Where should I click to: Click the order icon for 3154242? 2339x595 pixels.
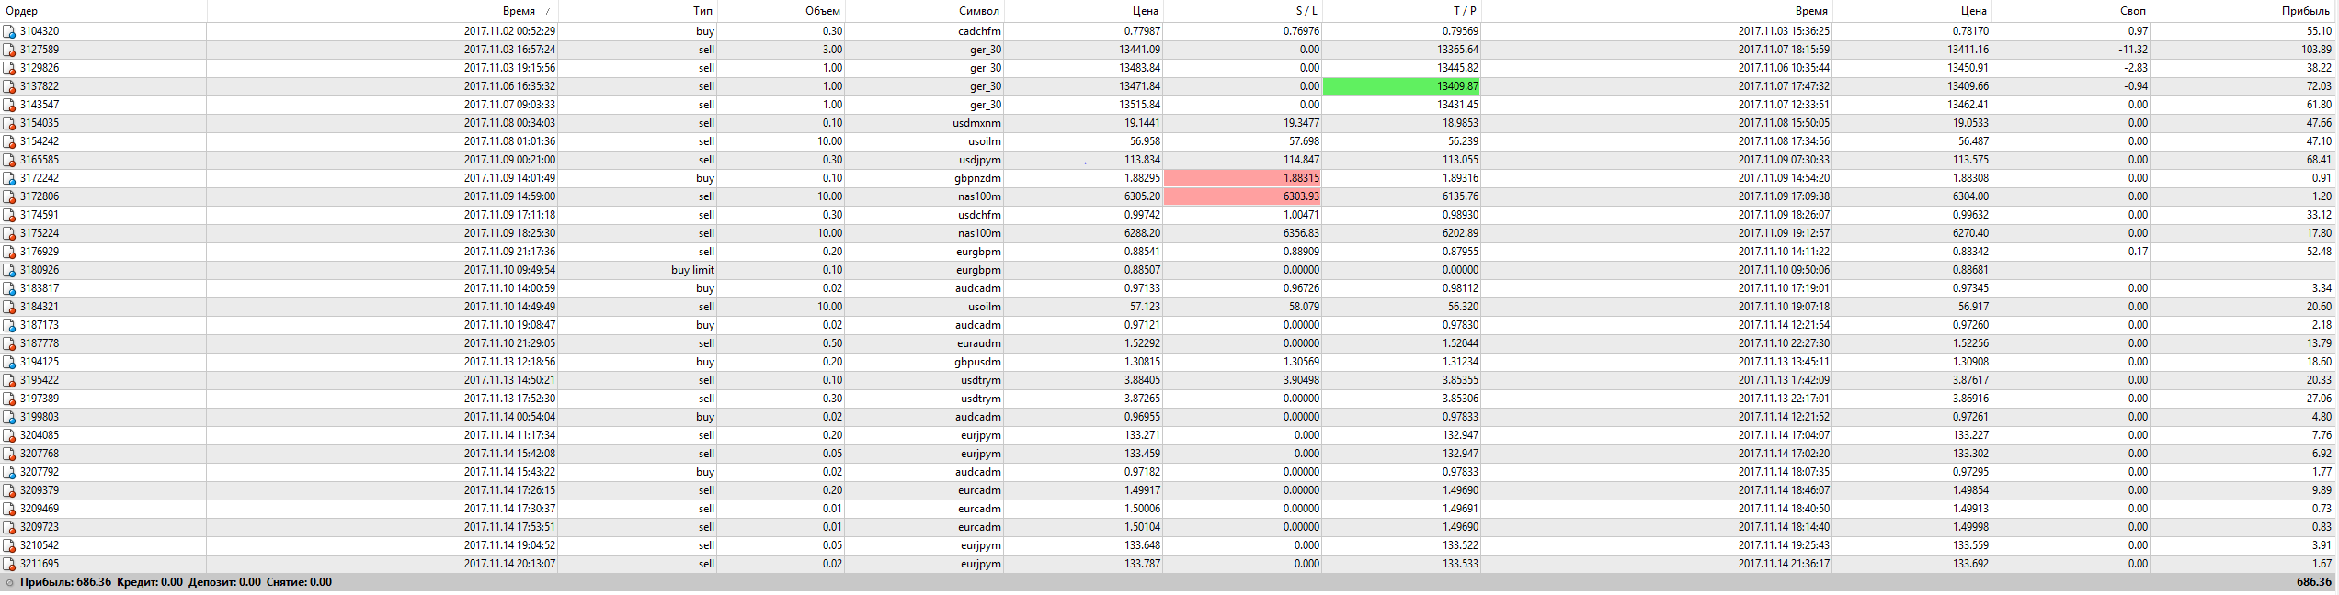tap(9, 141)
